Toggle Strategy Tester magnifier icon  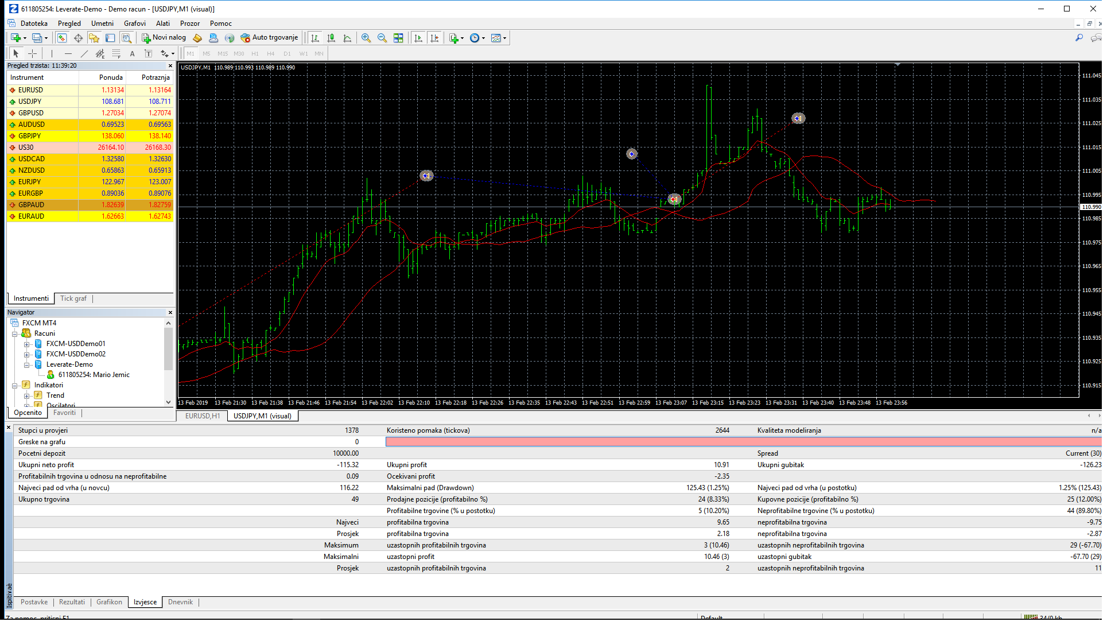127,38
